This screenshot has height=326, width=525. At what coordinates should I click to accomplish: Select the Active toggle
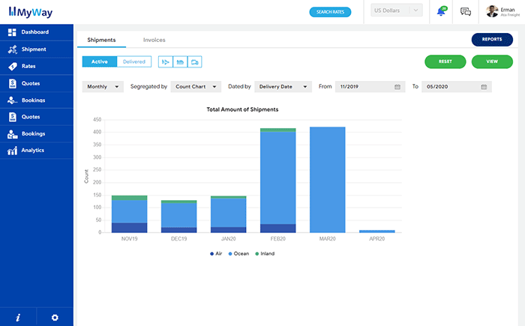point(100,61)
